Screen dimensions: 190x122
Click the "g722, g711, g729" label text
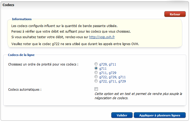[112, 81]
